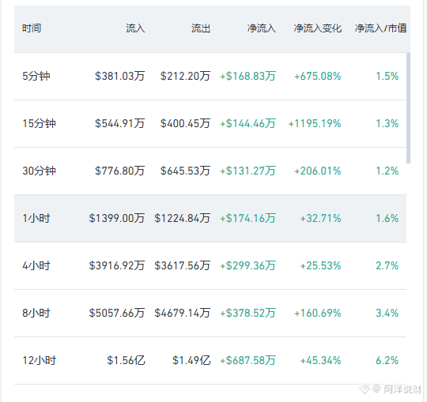The width and height of the screenshot is (427, 402).
Task: Select the highlighted 1小时 row
Action: click(210, 219)
